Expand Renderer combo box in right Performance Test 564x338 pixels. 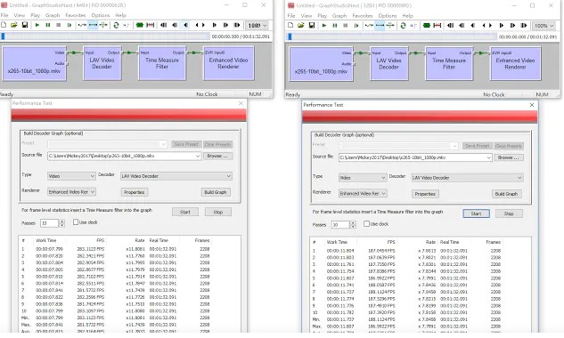(363, 193)
